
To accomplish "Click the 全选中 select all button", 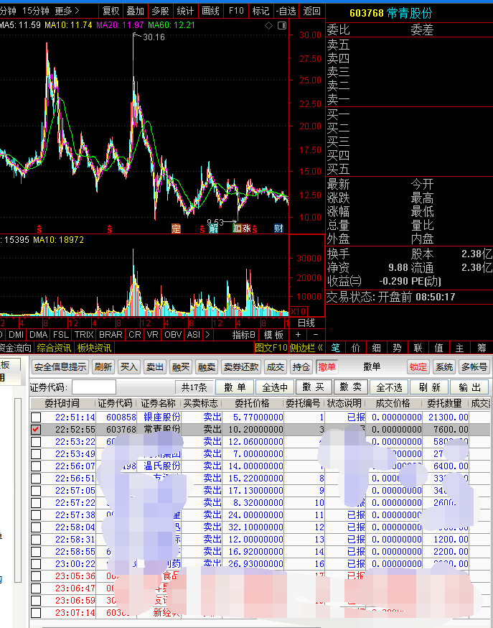I will 275,387.
